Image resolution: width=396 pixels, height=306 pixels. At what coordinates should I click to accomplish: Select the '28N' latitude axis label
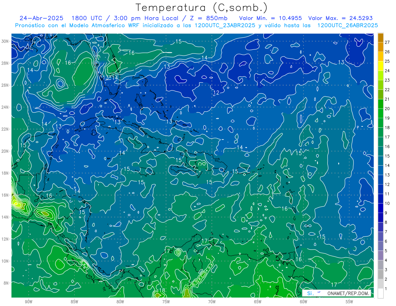[x=5, y=63]
